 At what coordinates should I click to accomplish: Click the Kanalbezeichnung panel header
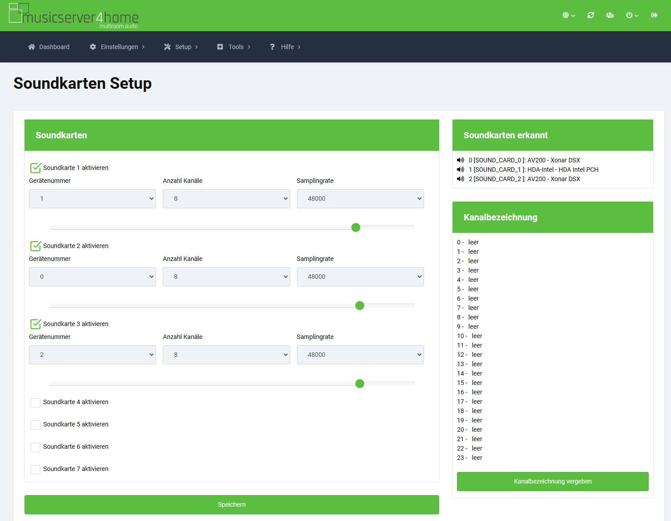[553, 217]
